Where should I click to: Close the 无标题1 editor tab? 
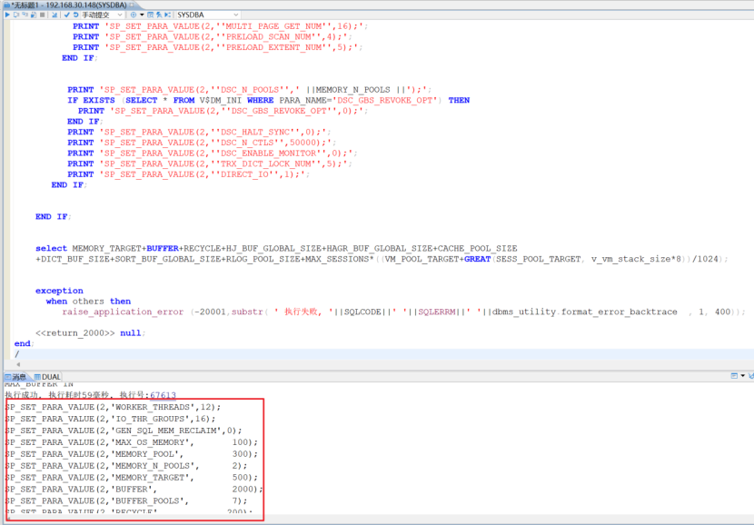132,5
